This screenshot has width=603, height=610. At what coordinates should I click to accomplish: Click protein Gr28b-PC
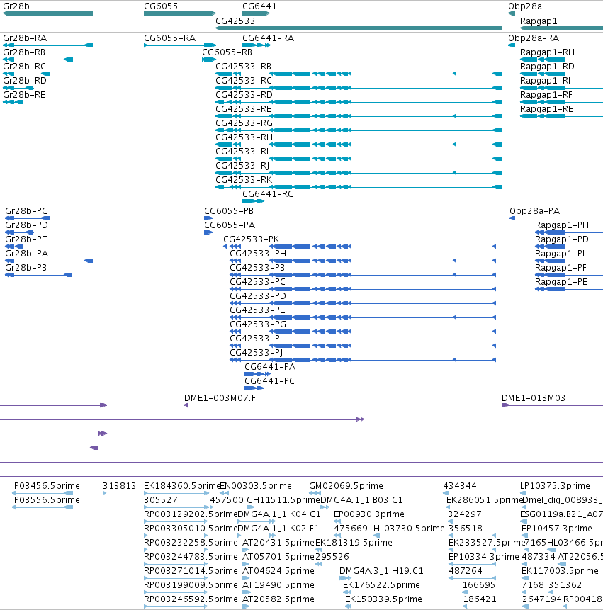(x=26, y=211)
